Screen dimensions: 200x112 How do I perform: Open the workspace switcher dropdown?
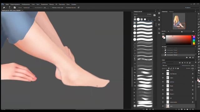(192, 7)
